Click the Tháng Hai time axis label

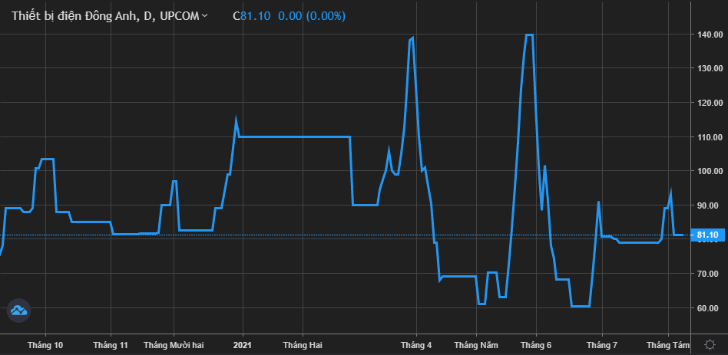pos(303,345)
